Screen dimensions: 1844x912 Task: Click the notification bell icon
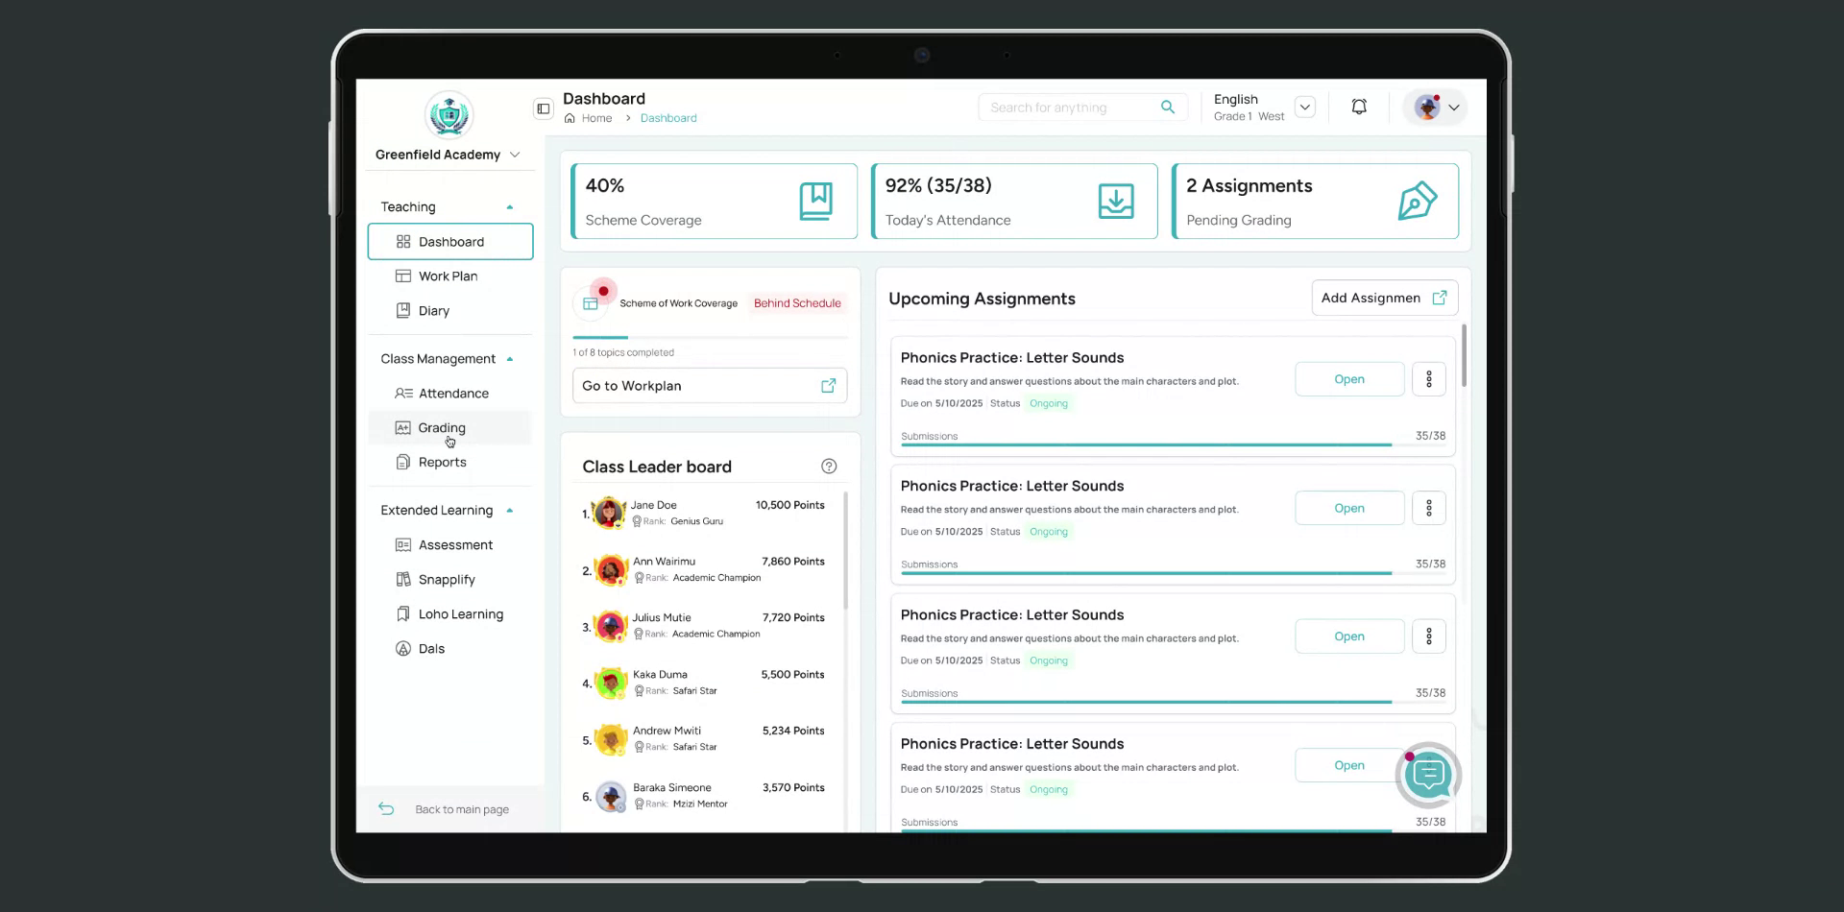(x=1358, y=107)
